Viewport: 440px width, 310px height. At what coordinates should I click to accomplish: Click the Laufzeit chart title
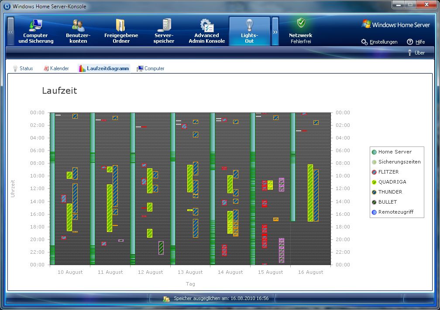point(59,91)
